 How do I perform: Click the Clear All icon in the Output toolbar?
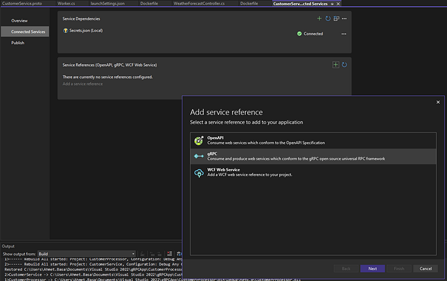169,254
